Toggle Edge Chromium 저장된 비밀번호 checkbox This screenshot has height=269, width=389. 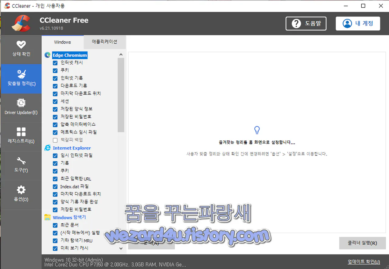[55, 117]
